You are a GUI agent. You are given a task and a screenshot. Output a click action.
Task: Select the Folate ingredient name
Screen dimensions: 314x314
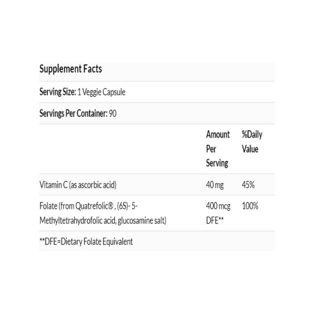(47, 206)
